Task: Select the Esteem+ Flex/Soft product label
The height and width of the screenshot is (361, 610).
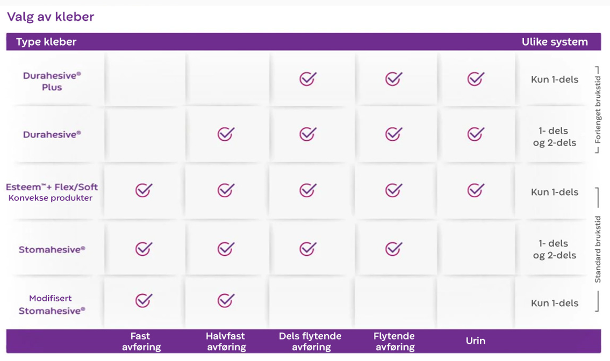Action: click(x=52, y=187)
